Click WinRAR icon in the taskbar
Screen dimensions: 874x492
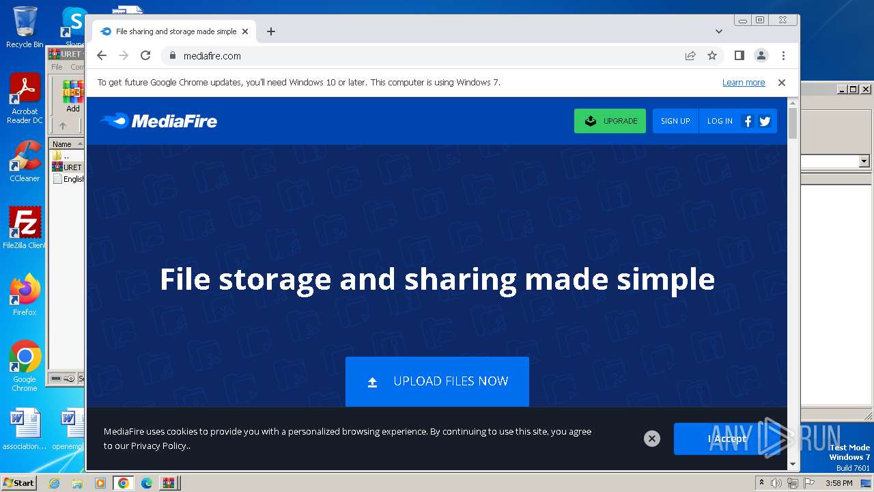click(x=169, y=483)
